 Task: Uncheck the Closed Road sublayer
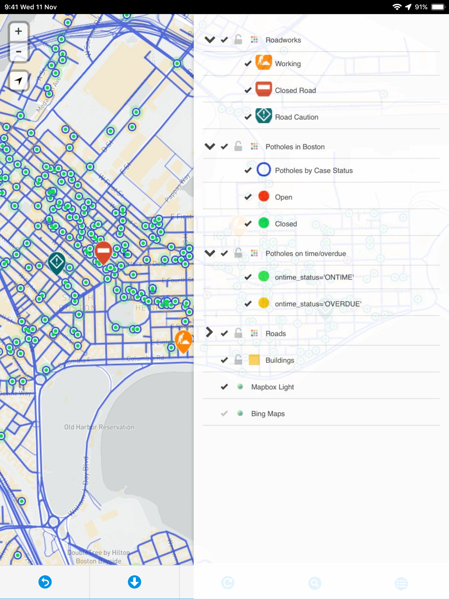pos(248,90)
